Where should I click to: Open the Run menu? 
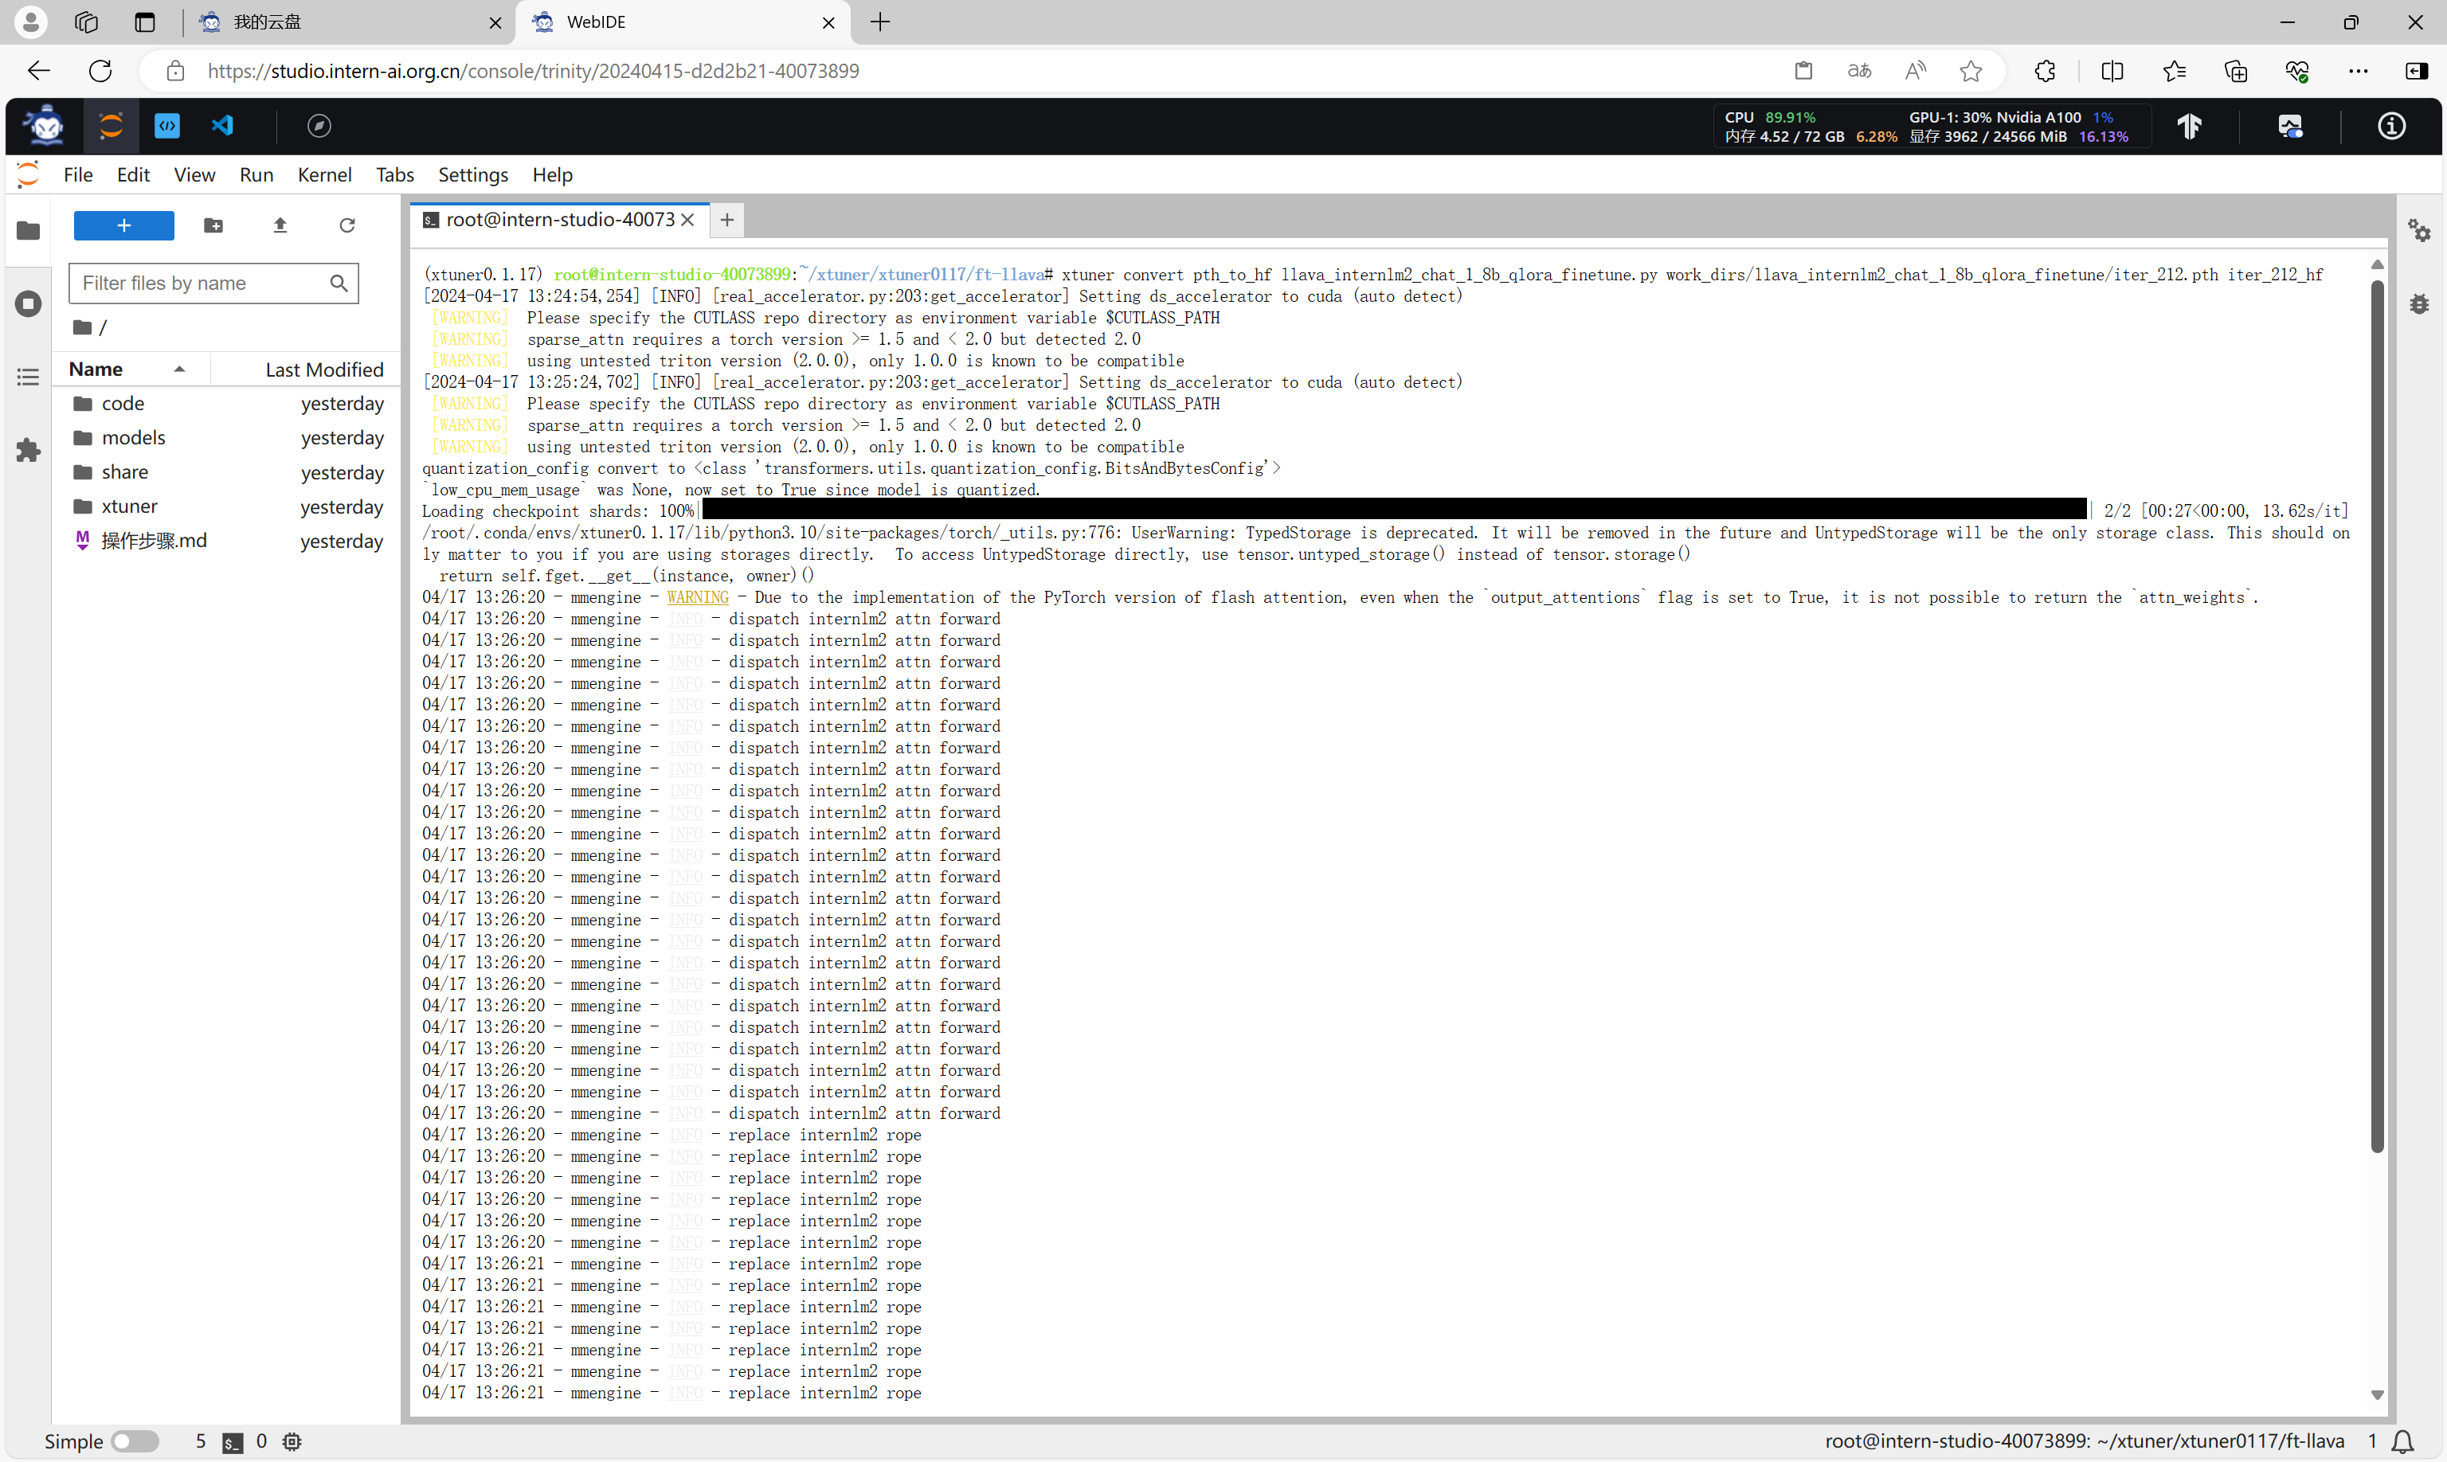point(256,174)
